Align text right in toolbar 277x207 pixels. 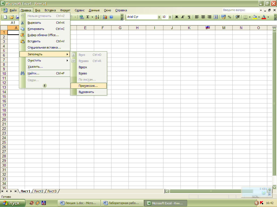[x=209, y=17]
